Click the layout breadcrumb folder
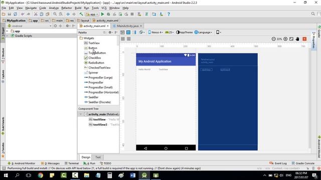The width and height of the screenshot is (321, 180). [x=83, y=20]
